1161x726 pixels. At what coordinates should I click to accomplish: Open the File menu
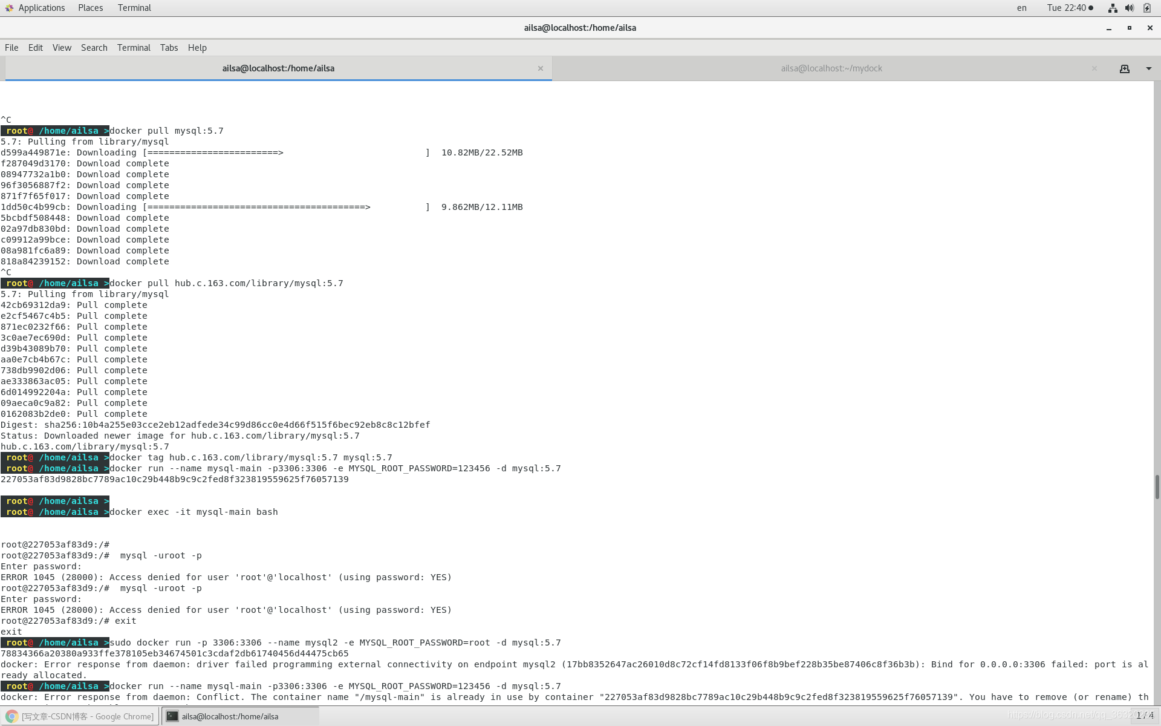click(11, 48)
